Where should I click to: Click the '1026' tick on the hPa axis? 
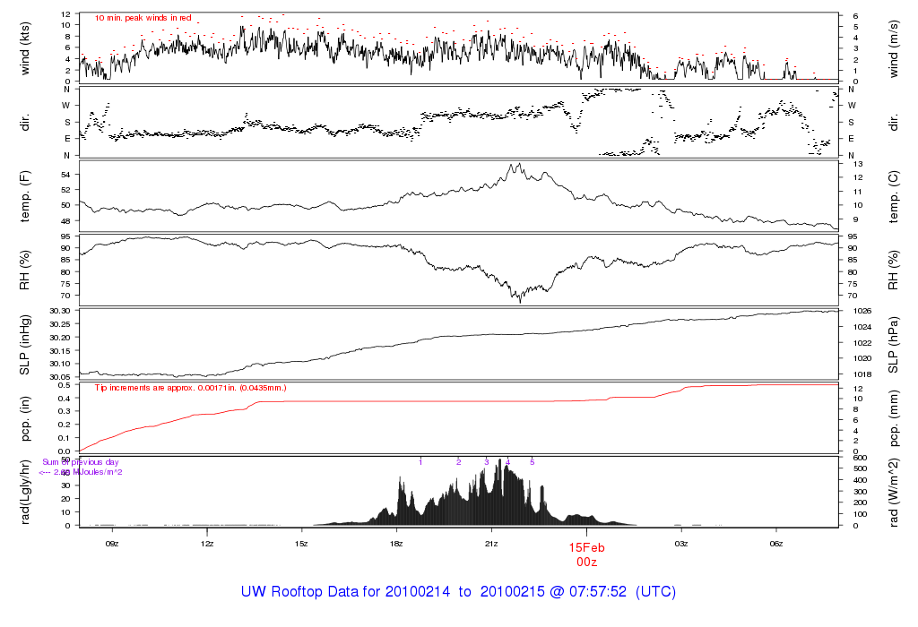863,311
